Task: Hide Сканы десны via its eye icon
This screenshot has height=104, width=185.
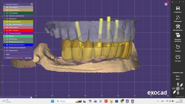Action: click(x=7, y=27)
